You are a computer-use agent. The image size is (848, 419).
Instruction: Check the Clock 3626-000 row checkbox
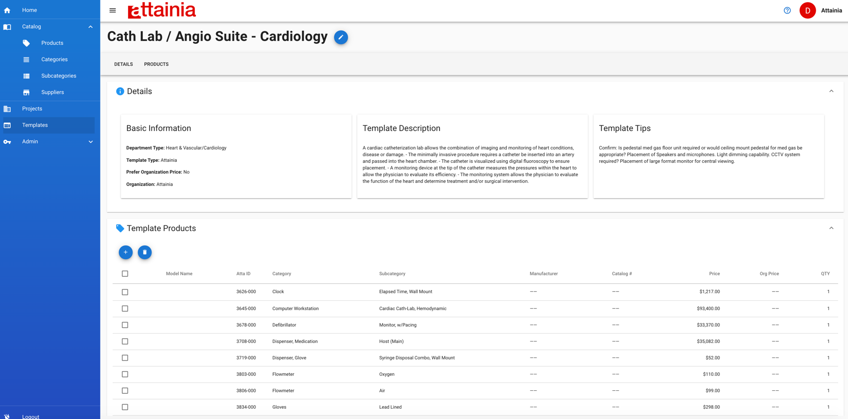125,292
